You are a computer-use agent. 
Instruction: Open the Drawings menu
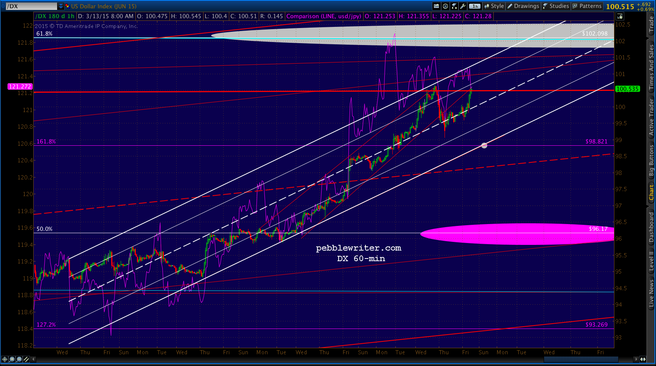pos(523,6)
